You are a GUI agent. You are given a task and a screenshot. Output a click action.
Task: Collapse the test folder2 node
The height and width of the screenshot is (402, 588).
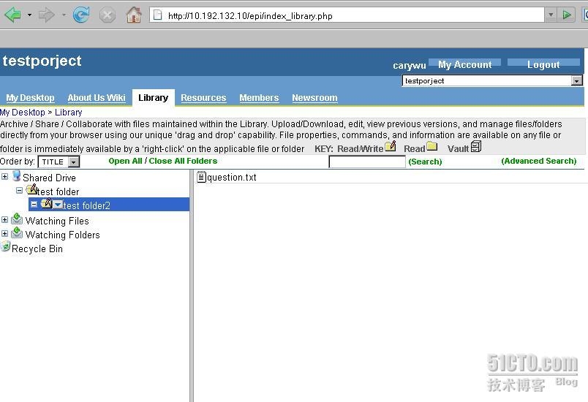(34, 205)
